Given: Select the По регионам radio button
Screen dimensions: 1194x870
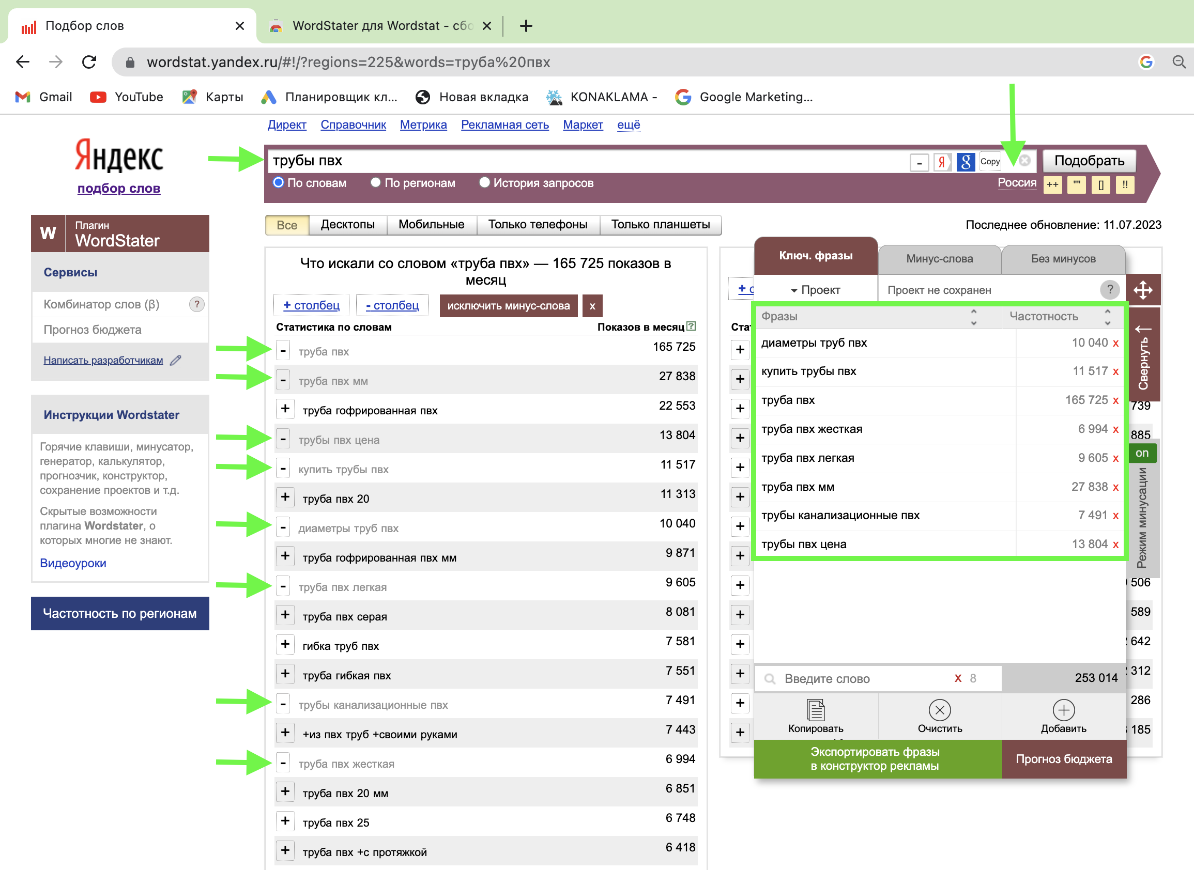Looking at the screenshot, I should pyautogui.click(x=376, y=182).
